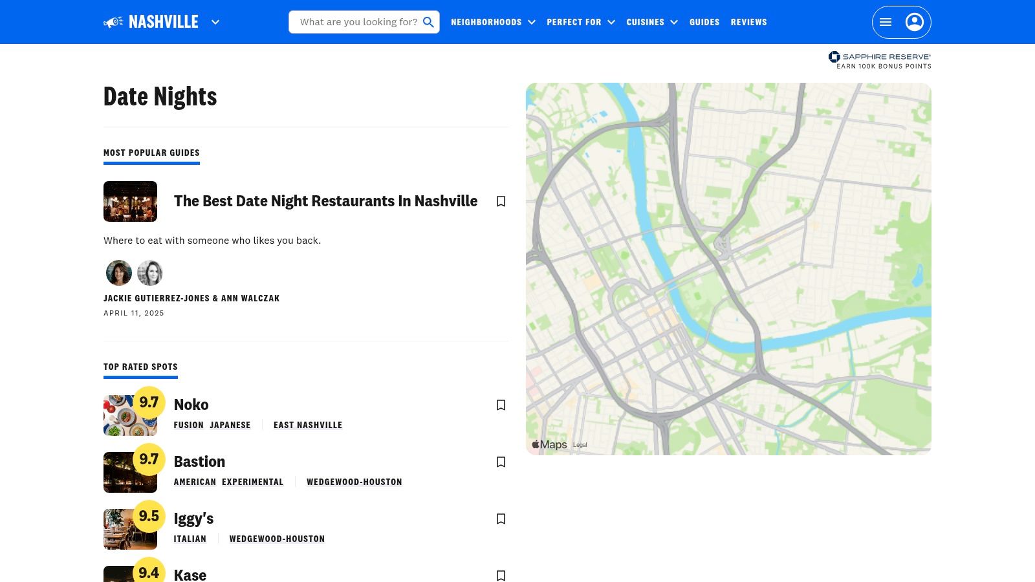Open the Reviews menu item
The image size is (1035, 582).
(748, 23)
